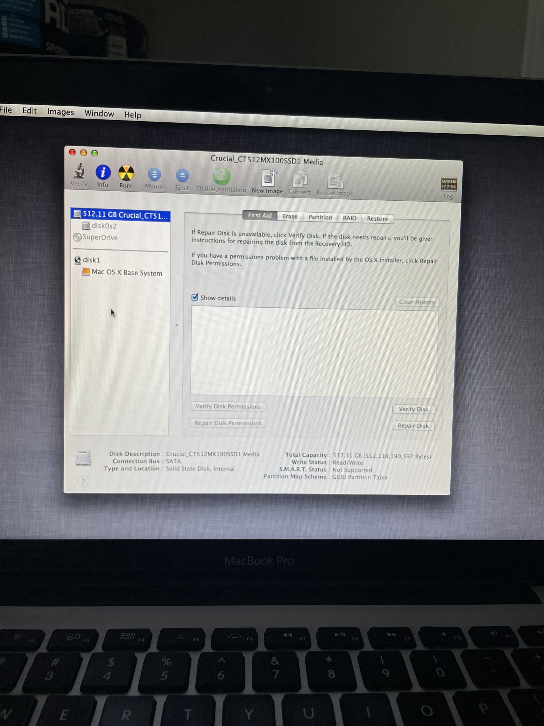Viewport: 544px width, 726px height.
Task: Click the window title Crucial_CT512MX100SSD1 Media
Action: coord(267,160)
